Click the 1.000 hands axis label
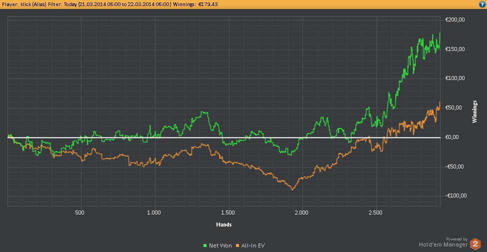The image size is (487, 252). [154, 213]
